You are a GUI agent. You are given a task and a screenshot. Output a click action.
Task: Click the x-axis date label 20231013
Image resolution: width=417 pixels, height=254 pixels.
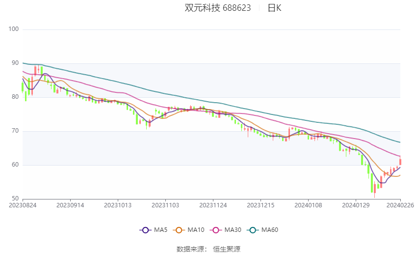(118, 205)
